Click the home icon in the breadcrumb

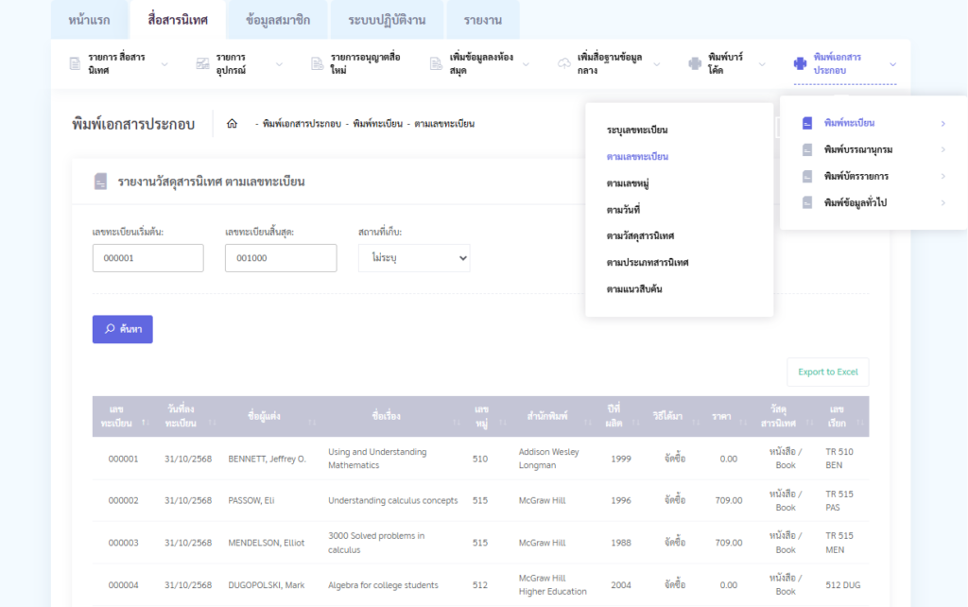pyautogui.click(x=232, y=124)
